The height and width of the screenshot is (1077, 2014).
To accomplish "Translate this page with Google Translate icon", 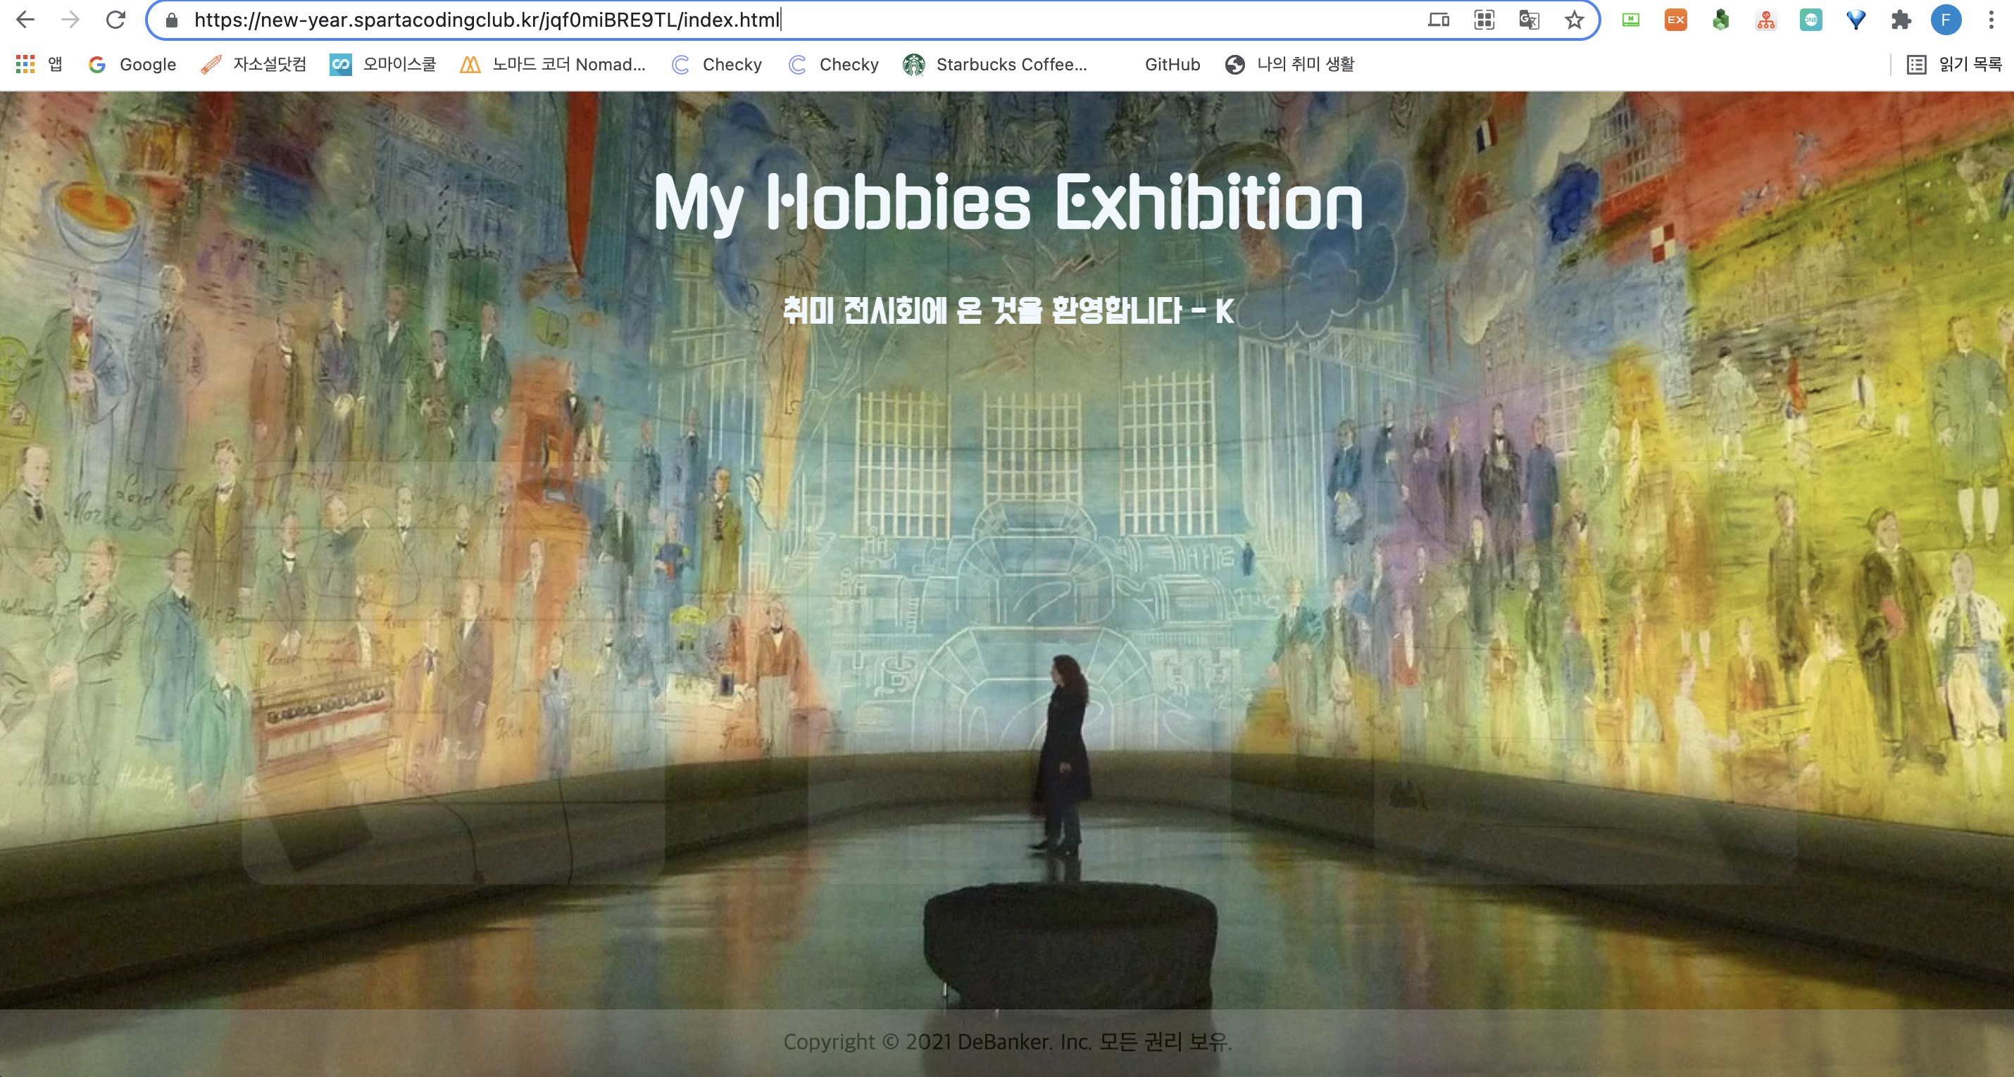I will tap(1530, 20).
